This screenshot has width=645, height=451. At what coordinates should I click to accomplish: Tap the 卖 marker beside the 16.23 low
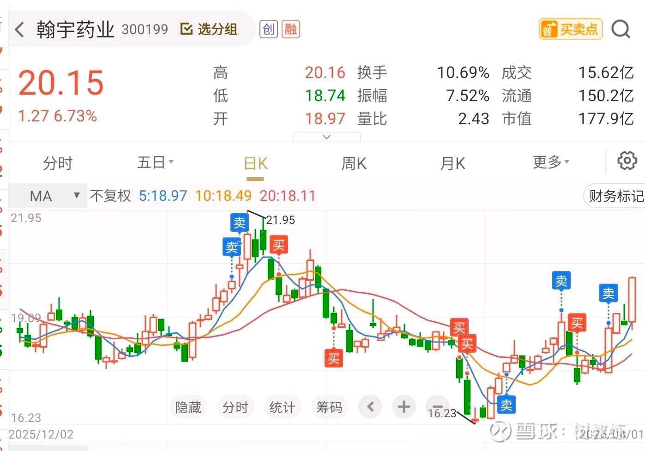pos(506,405)
